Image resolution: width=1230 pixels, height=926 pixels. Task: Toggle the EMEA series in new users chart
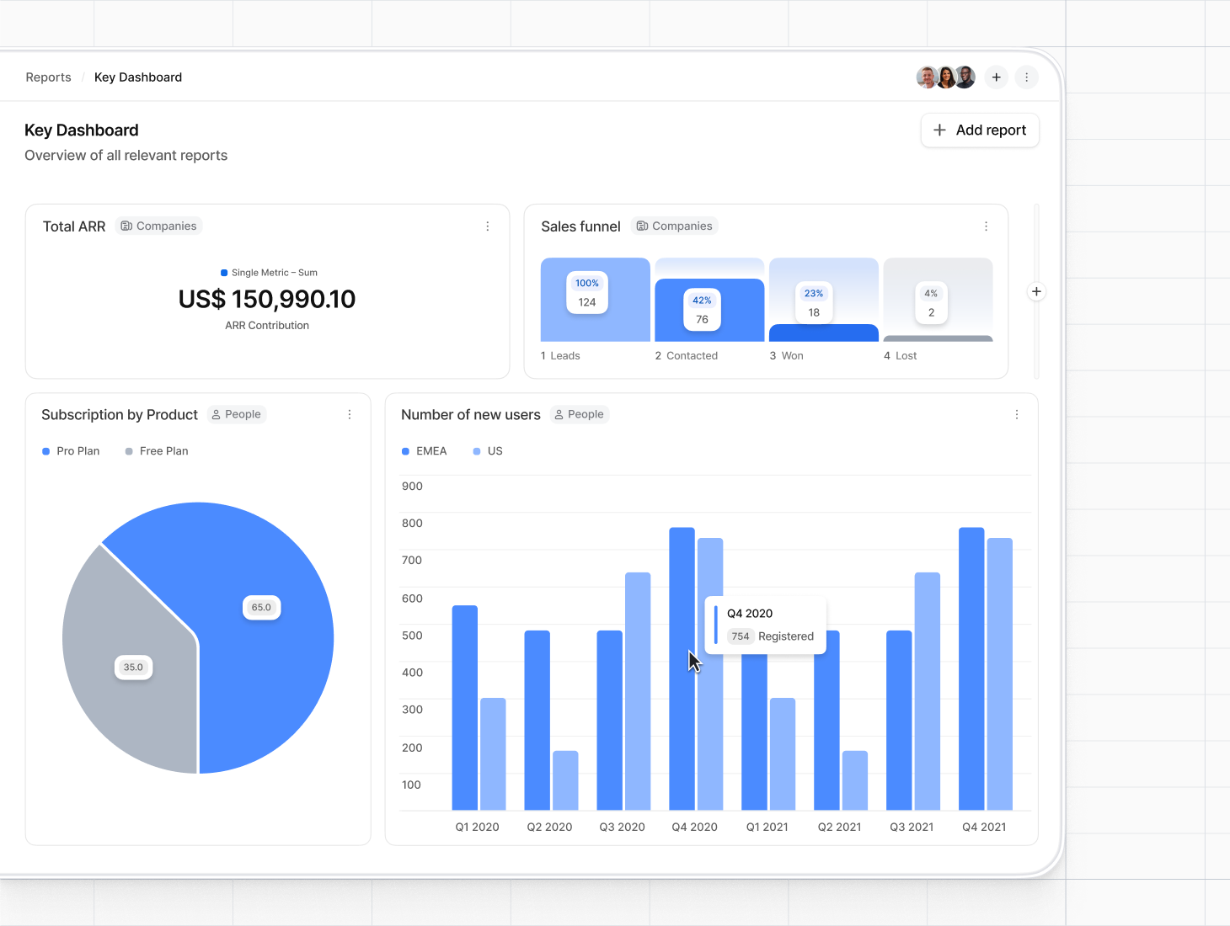coord(425,450)
